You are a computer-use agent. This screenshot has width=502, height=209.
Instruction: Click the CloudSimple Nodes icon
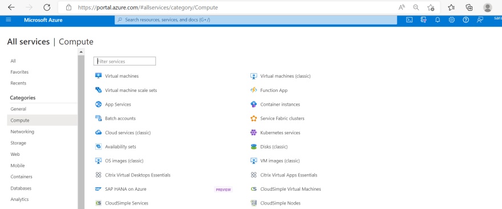(x=253, y=203)
